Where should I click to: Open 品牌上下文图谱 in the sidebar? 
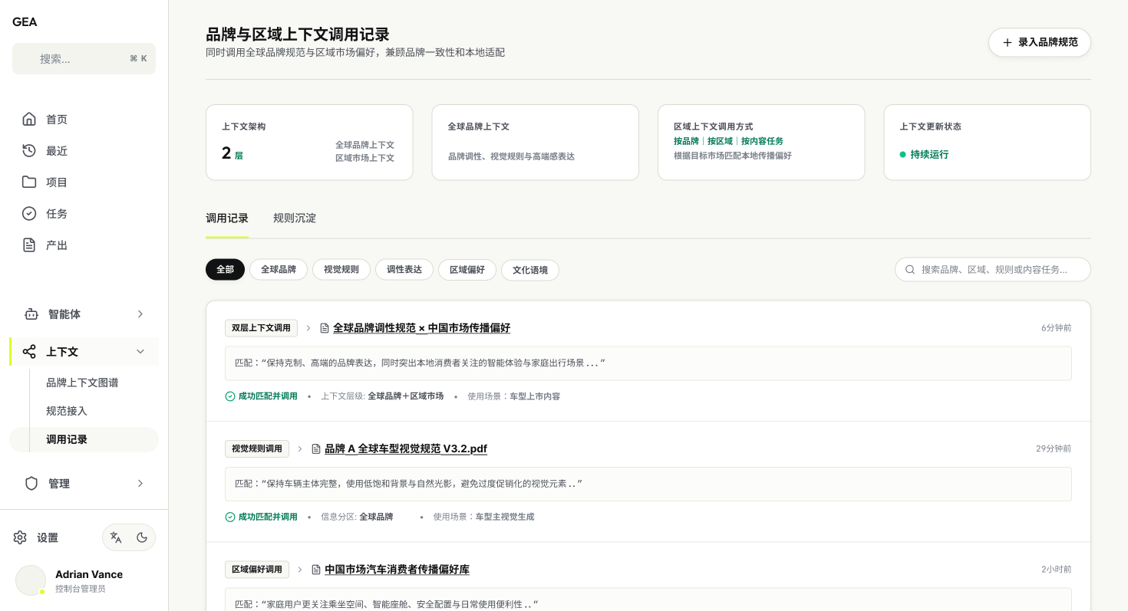point(82,383)
